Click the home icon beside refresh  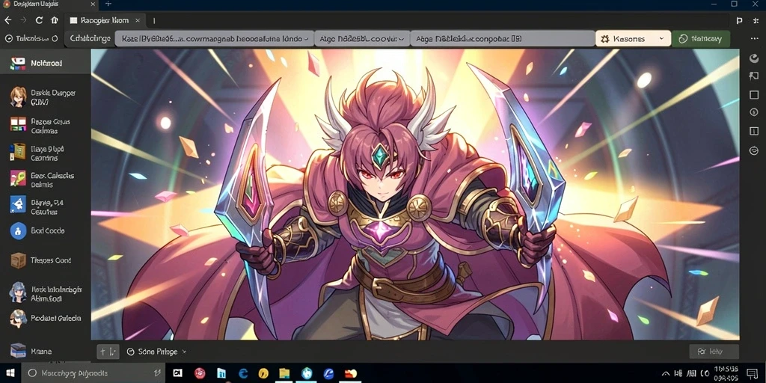coord(54,20)
